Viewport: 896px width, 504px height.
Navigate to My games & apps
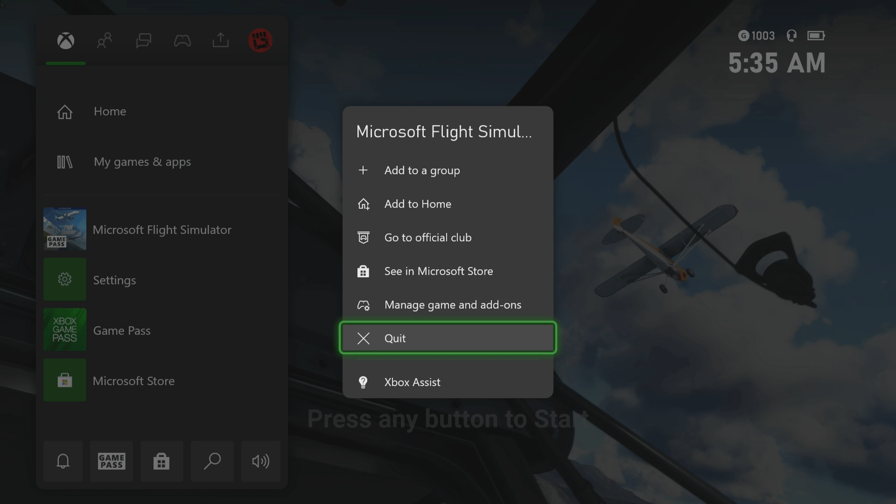[x=142, y=162]
